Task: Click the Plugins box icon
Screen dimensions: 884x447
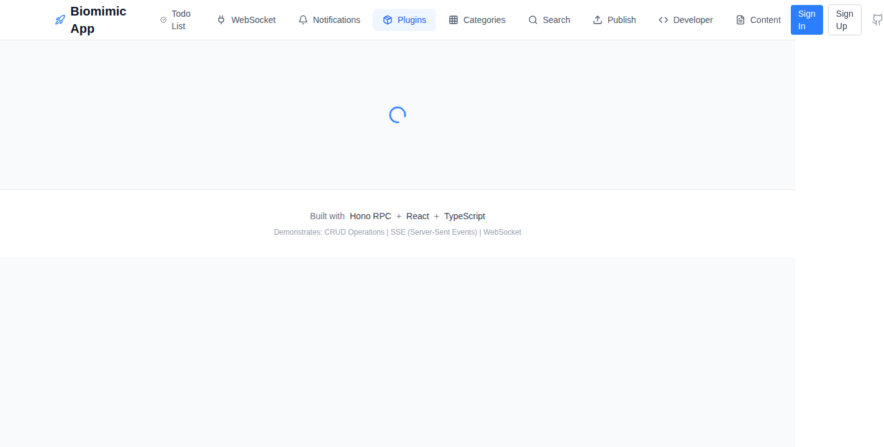Action: [x=388, y=20]
